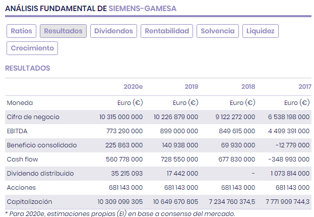Click the 2017 column header
314x217 pixels.
click(304, 87)
